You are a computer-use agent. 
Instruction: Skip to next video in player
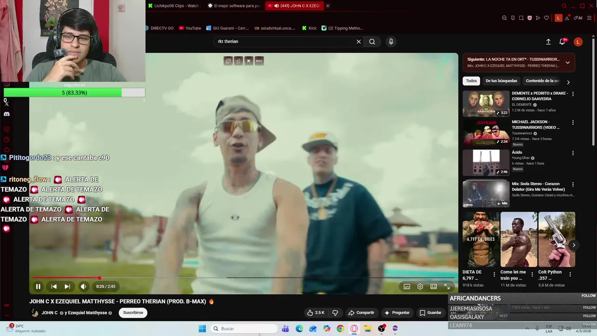pos(67,287)
